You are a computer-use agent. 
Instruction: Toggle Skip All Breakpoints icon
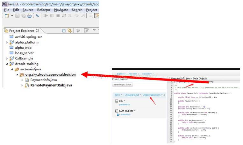point(37,16)
